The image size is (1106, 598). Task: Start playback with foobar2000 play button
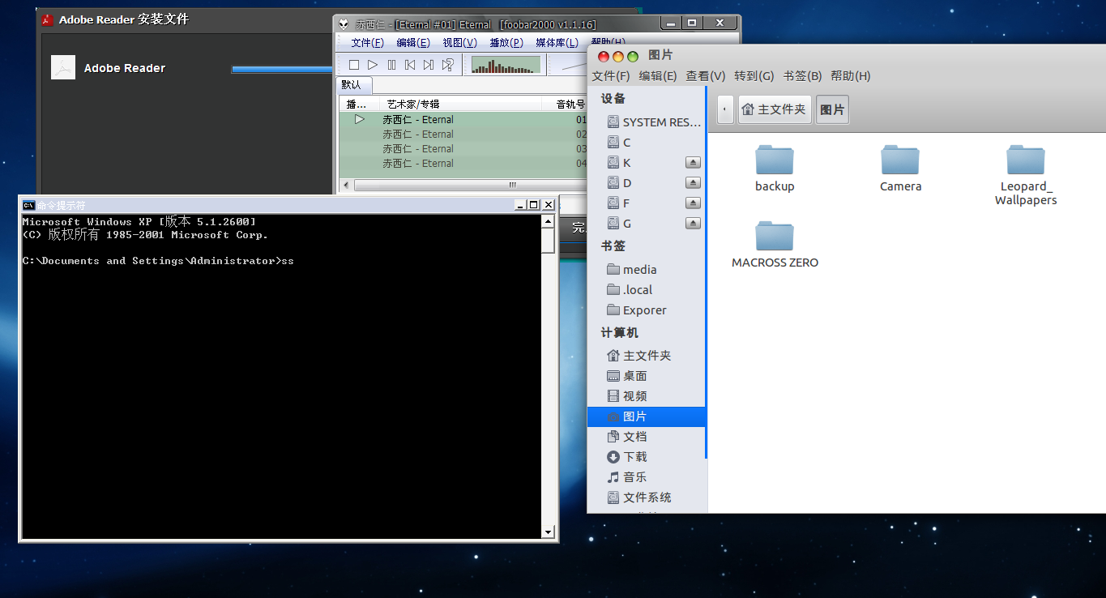pos(373,65)
